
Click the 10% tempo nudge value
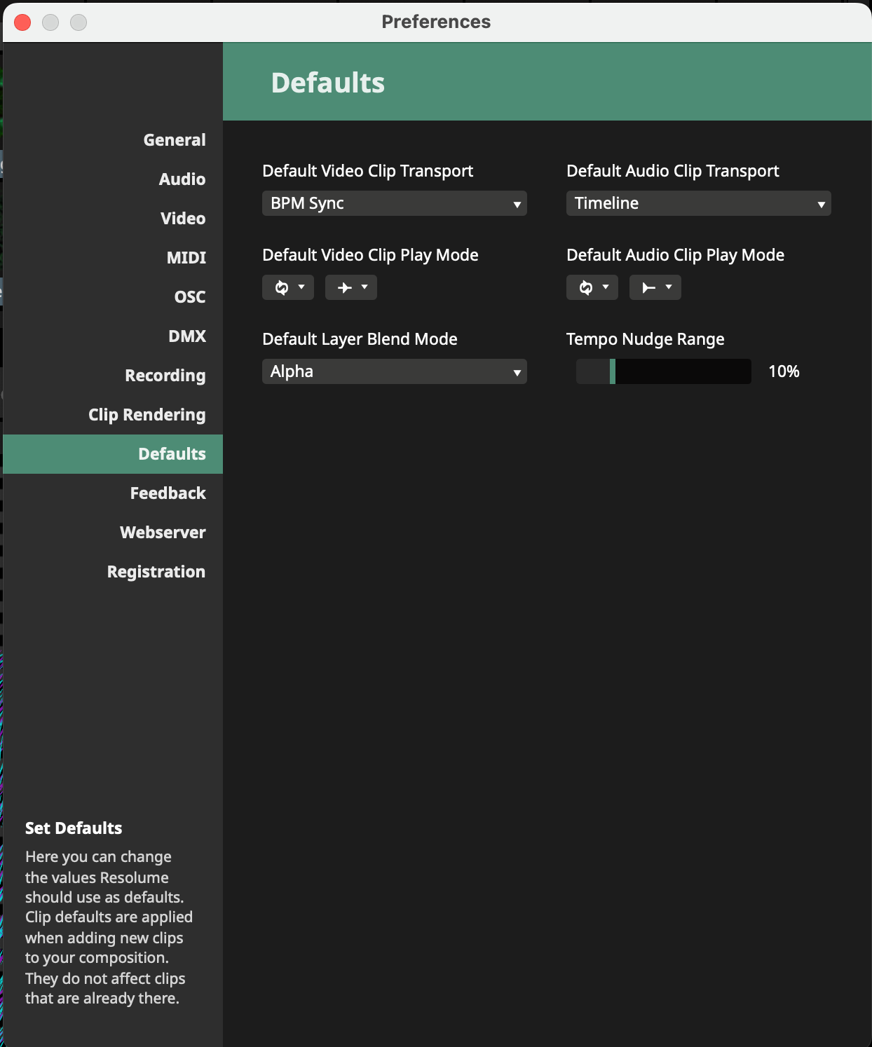click(x=784, y=371)
